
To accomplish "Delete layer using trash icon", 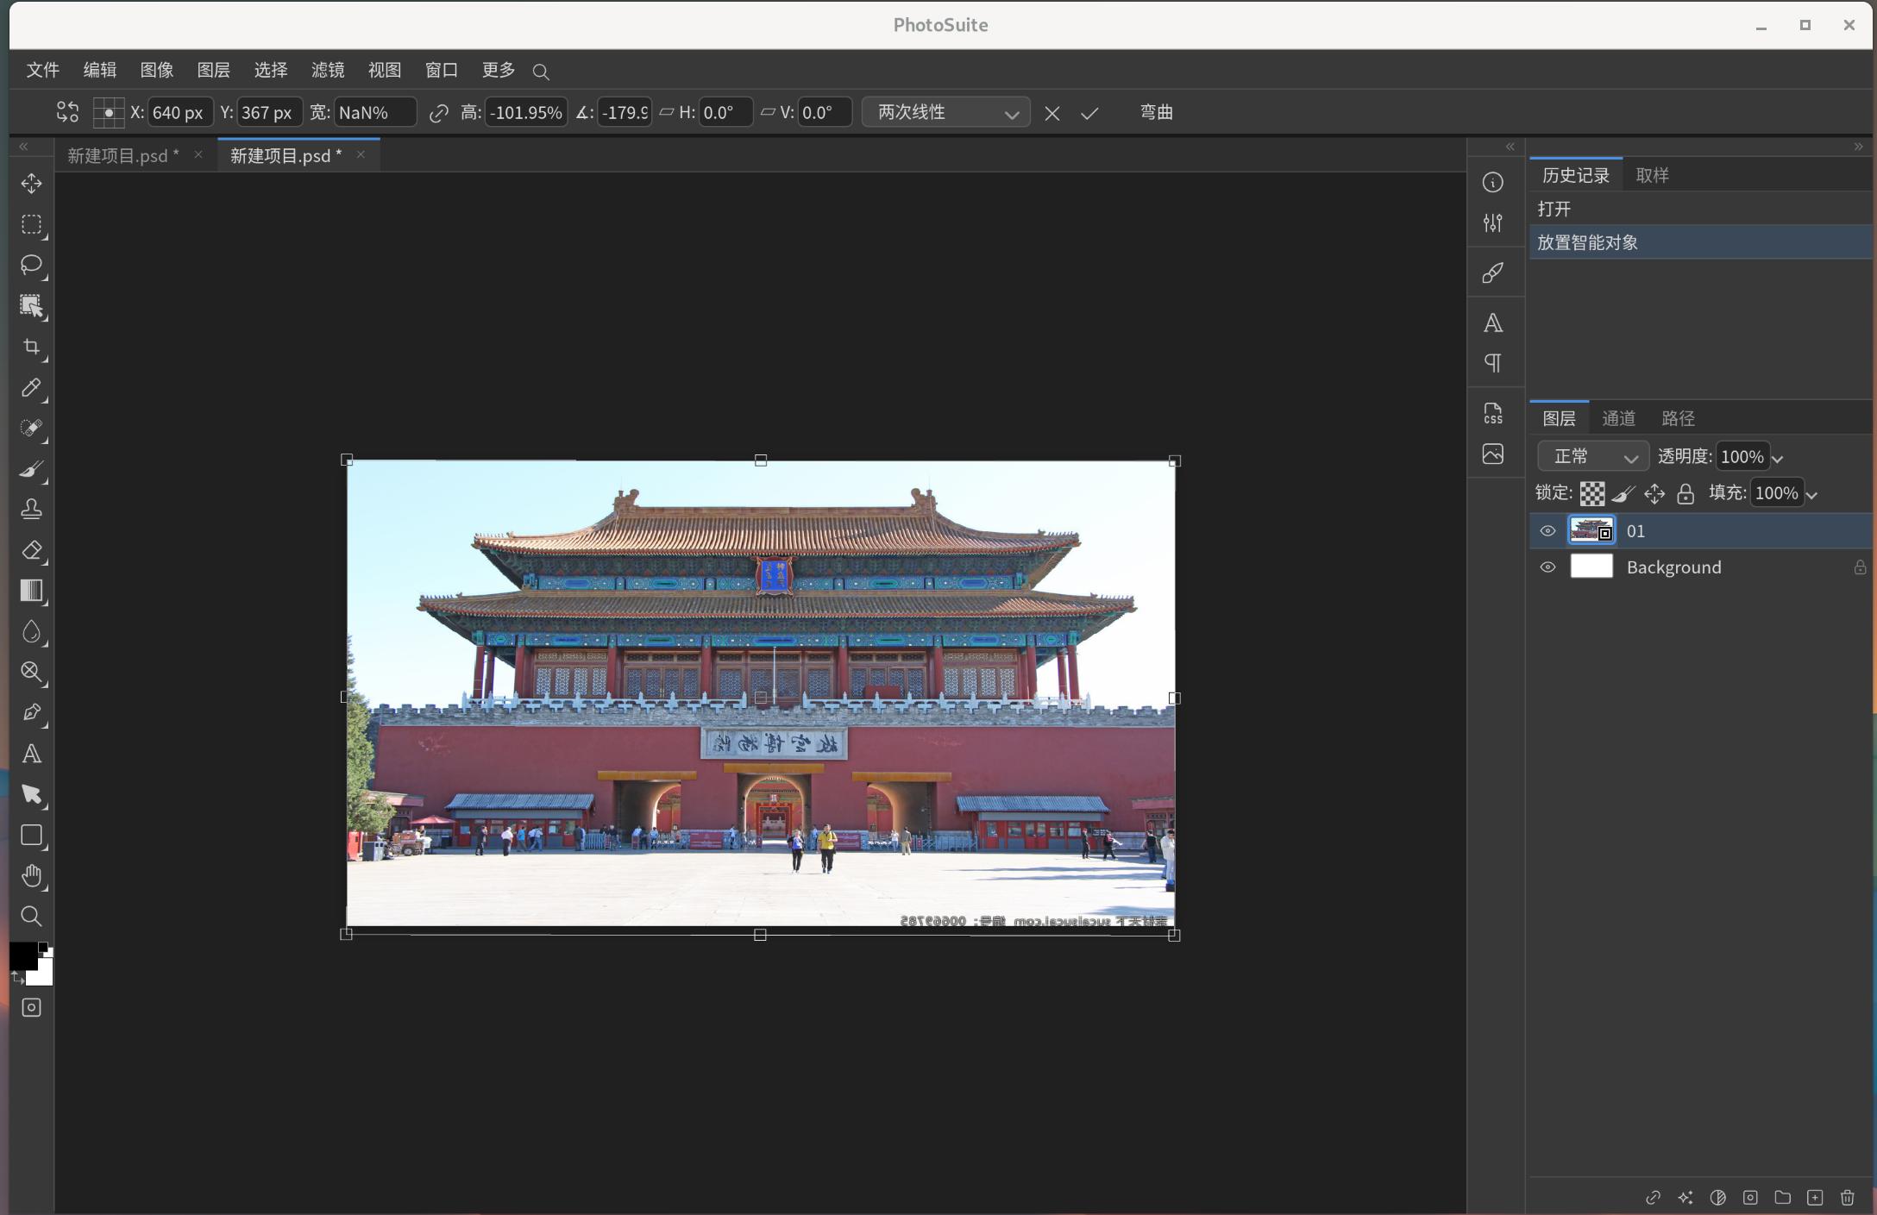I will [1848, 1197].
